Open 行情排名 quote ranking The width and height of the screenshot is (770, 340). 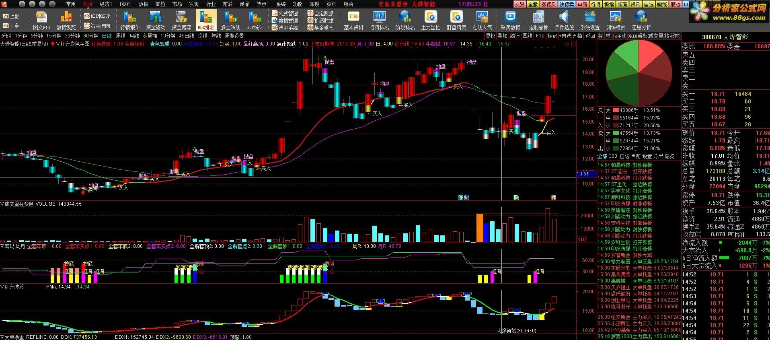(x=379, y=21)
